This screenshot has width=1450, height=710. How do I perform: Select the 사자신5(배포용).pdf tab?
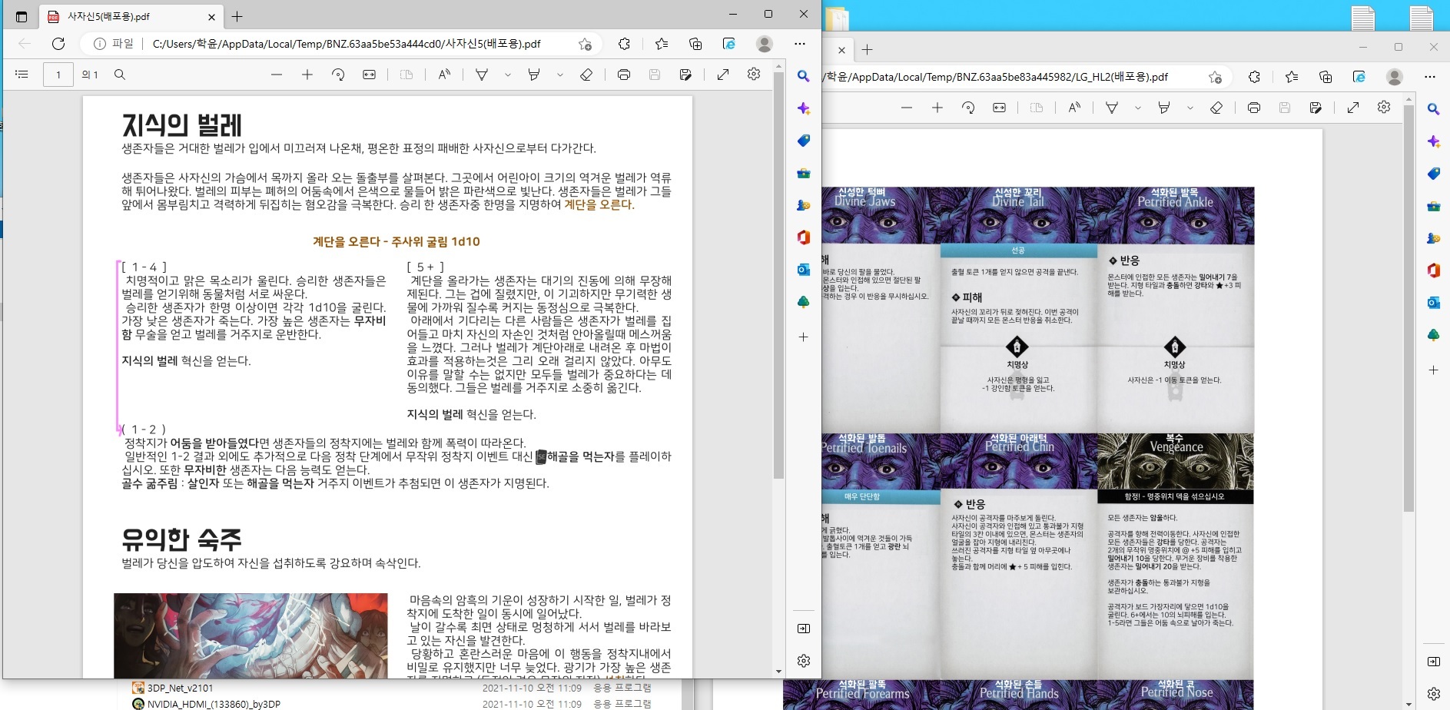pyautogui.click(x=131, y=16)
